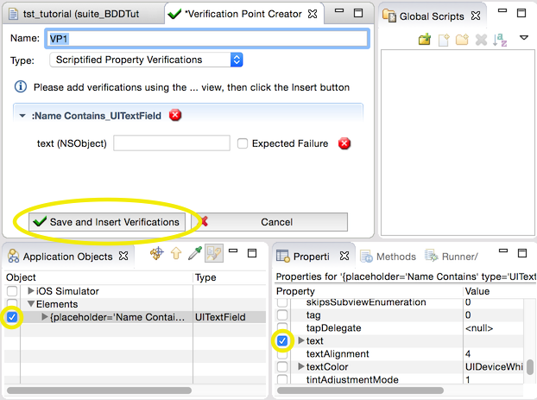The image size is (537, 400).
Task: Remove the text (NSObject) verification row
Action: pos(344,143)
